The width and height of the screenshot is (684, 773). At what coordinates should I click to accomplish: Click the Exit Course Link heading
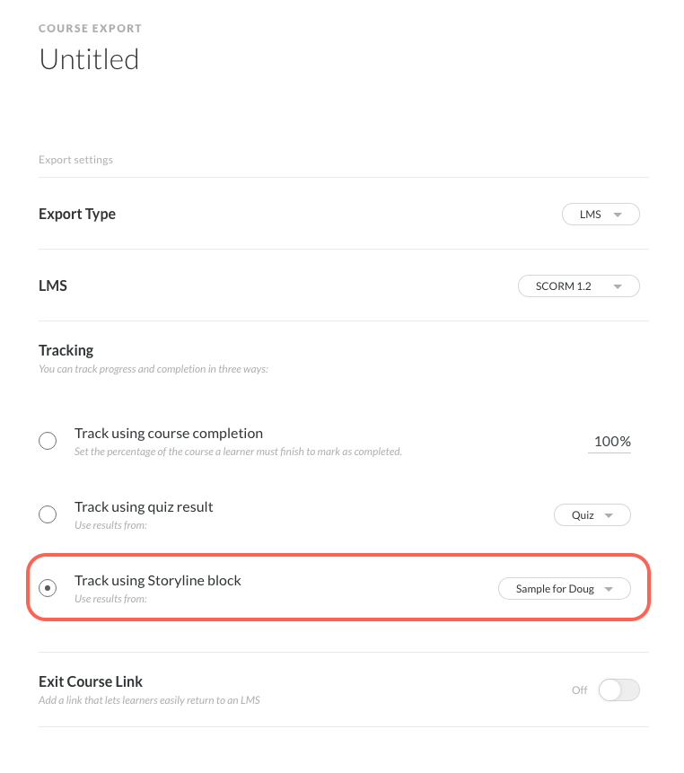coord(91,681)
